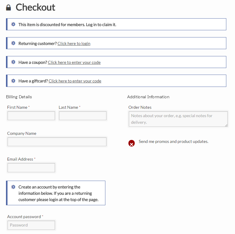Screen dimensions: 235x234
Task: Click the Billing Details heading
Action: point(19,97)
